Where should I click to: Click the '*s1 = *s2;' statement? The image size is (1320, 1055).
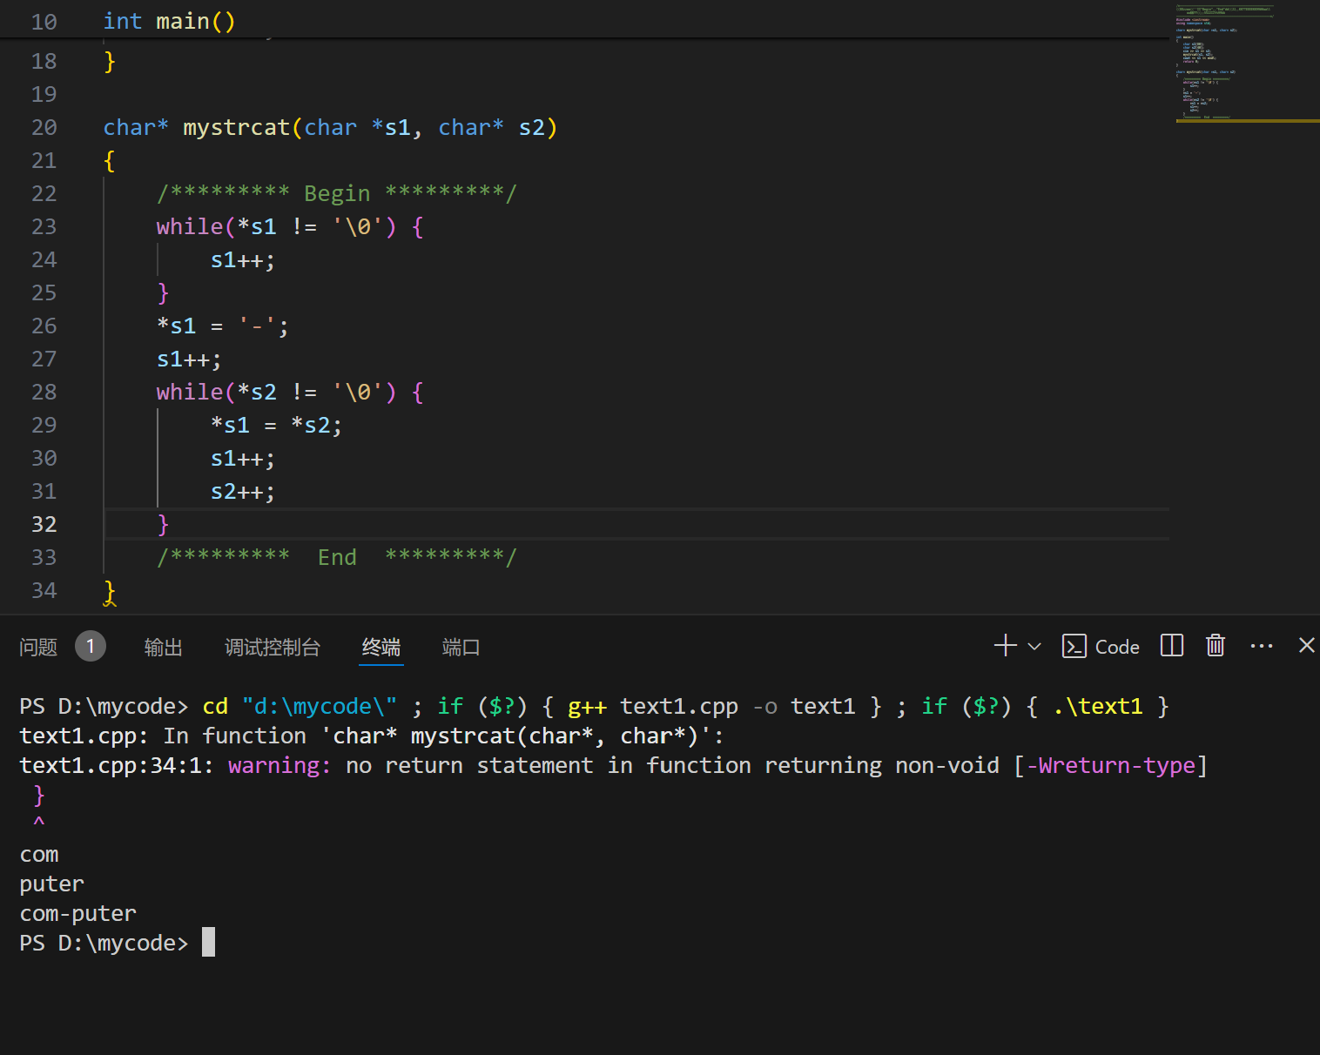(x=277, y=426)
